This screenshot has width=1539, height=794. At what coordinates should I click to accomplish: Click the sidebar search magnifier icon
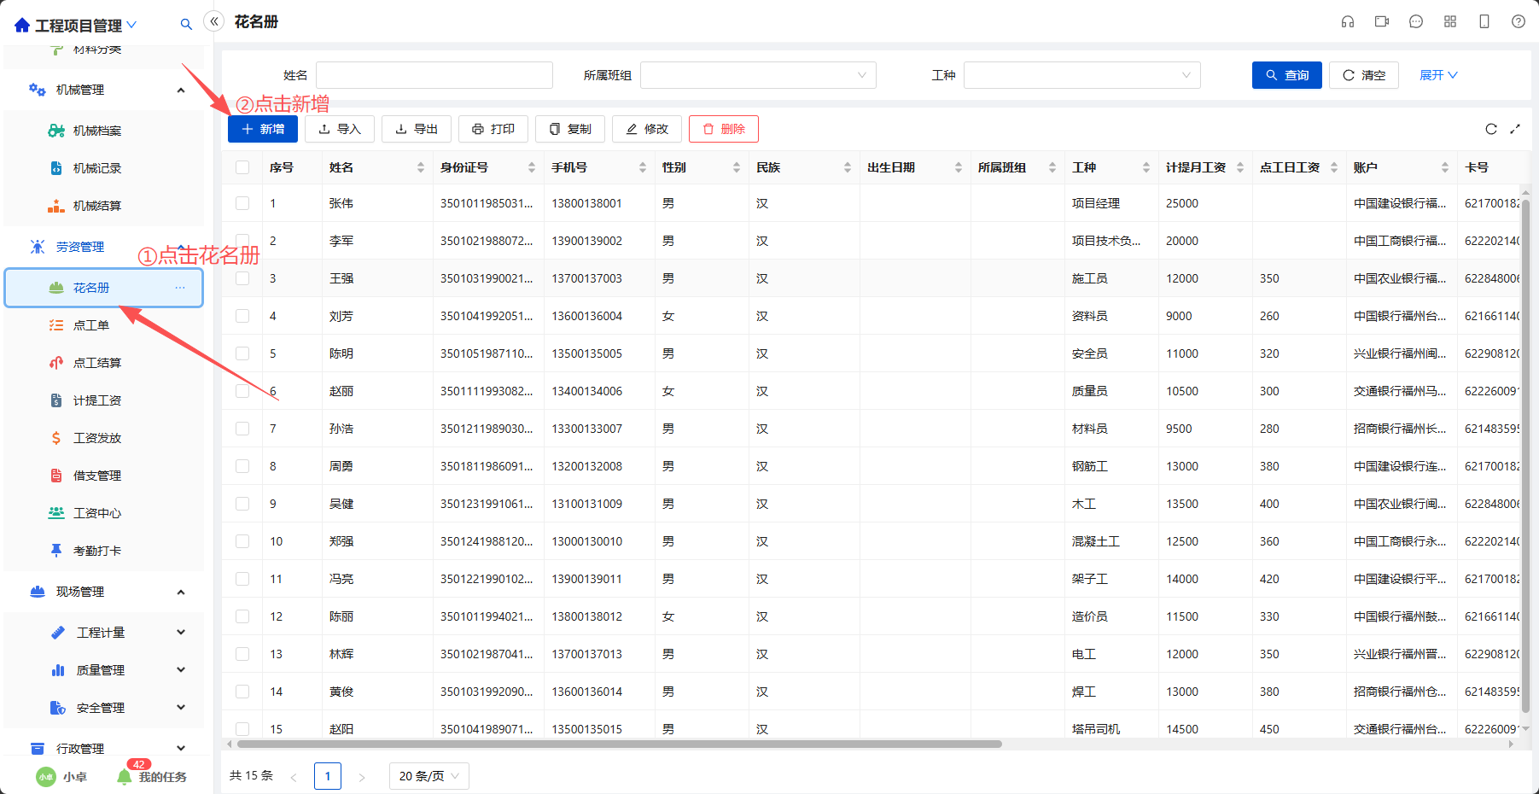(x=186, y=25)
